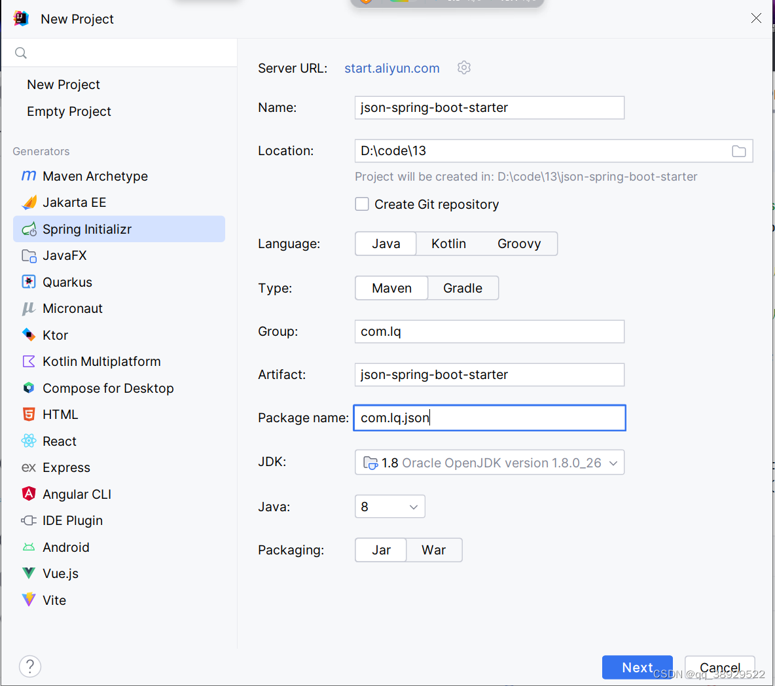
Task: Select the Angular CLI icon
Action: click(x=29, y=494)
